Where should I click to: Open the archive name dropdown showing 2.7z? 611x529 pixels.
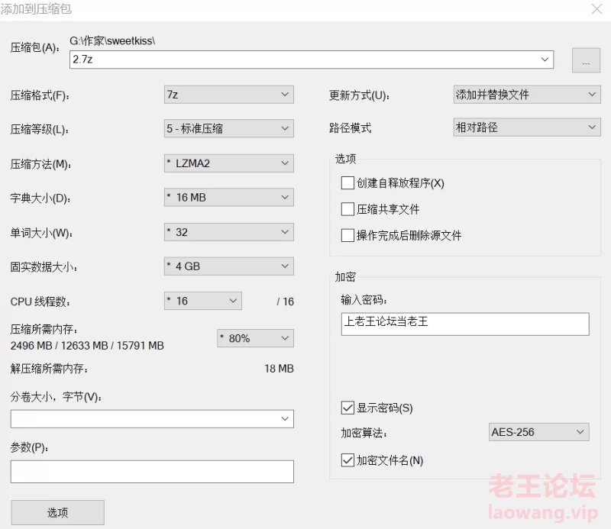[x=312, y=60]
